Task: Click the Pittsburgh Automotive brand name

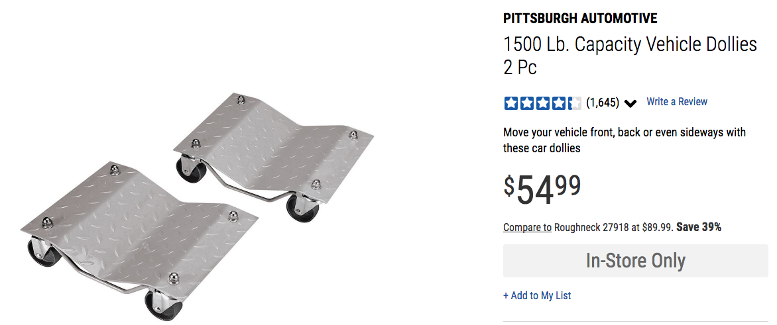Action: 580,19
